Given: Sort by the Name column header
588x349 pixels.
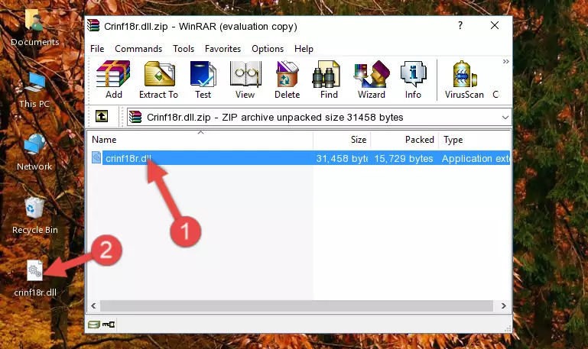Looking at the screenshot, I should tap(200, 140).
